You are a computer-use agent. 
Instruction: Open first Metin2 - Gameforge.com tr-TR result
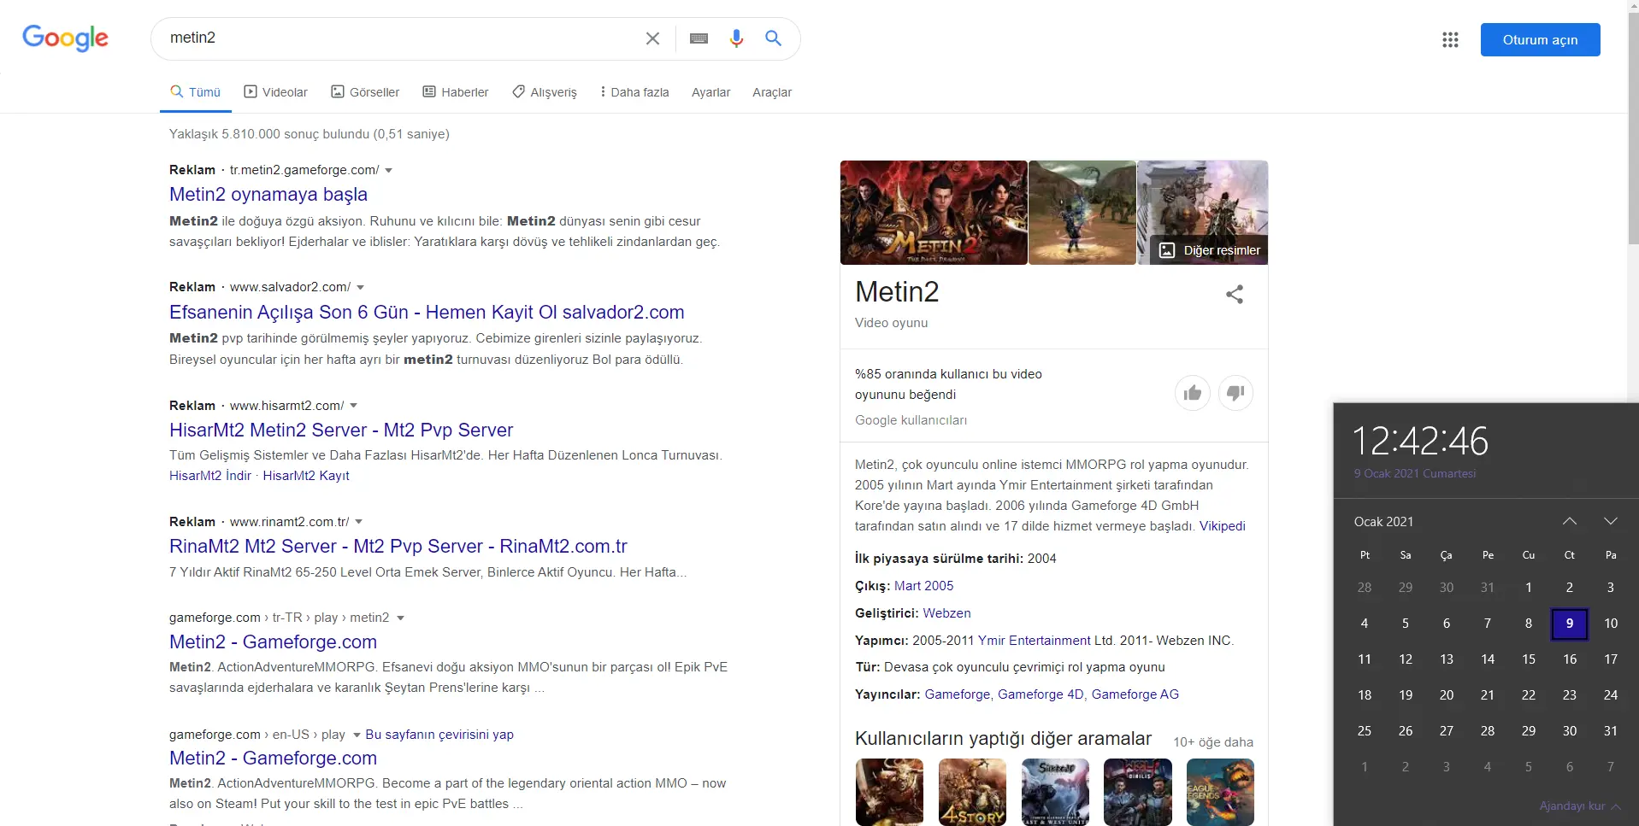coord(273,642)
